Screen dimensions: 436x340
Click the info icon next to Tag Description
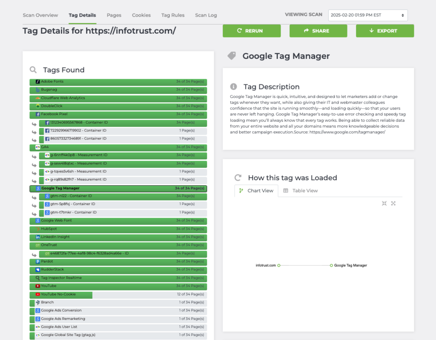tap(233, 86)
